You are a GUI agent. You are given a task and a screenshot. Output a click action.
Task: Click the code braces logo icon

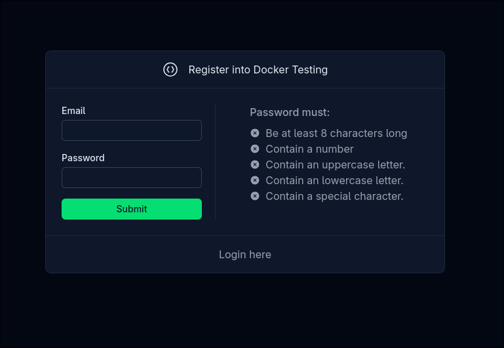tap(170, 69)
